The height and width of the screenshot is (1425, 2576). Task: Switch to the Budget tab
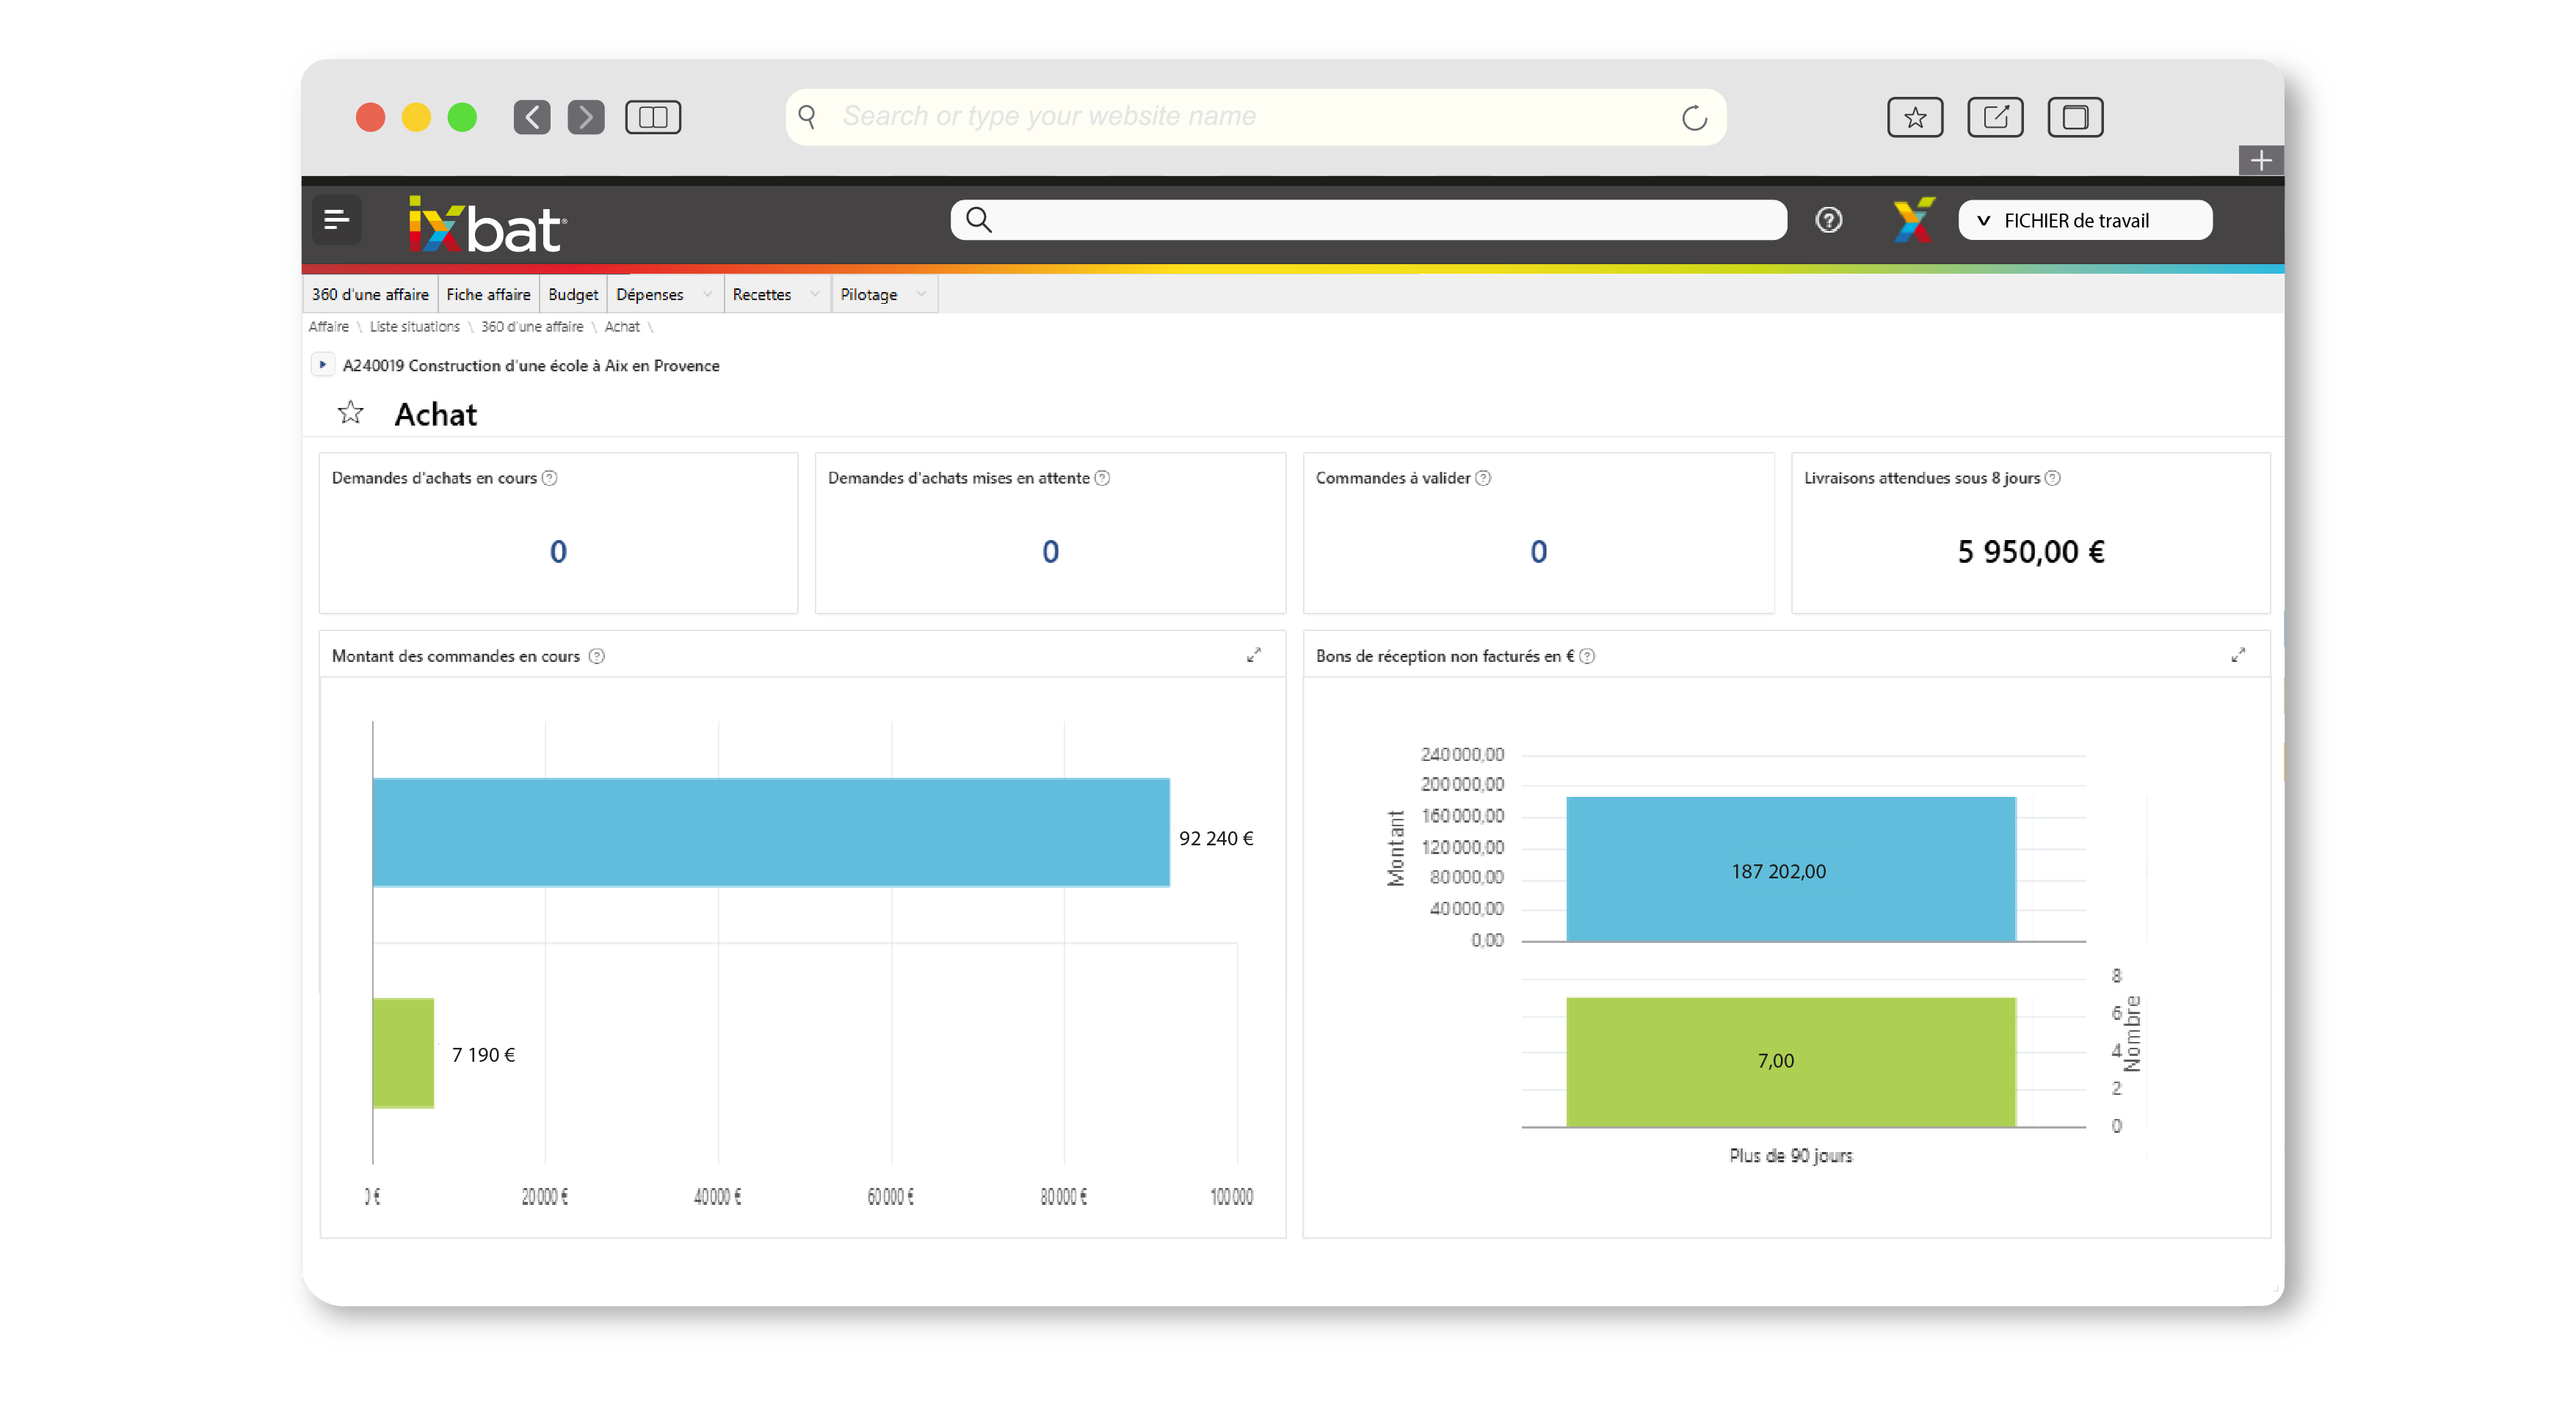click(x=572, y=294)
